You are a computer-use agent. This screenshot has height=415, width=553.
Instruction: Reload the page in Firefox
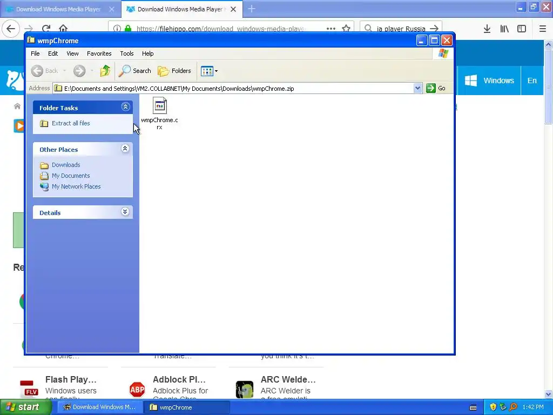[x=46, y=28]
